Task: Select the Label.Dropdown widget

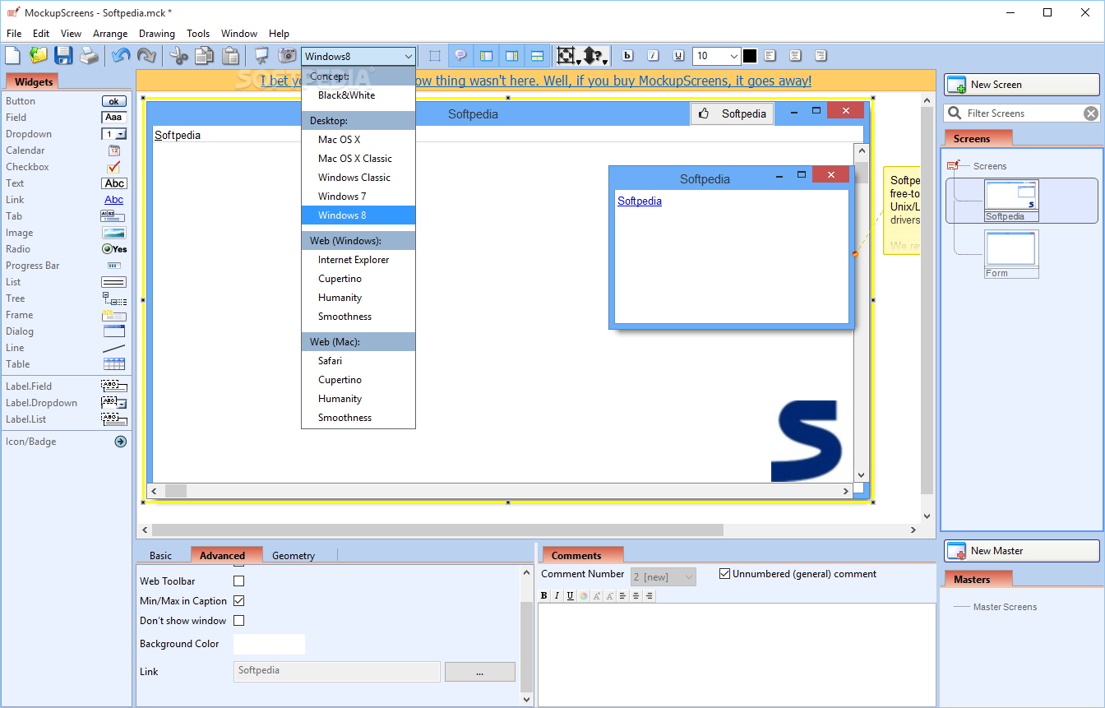Action: click(x=66, y=403)
